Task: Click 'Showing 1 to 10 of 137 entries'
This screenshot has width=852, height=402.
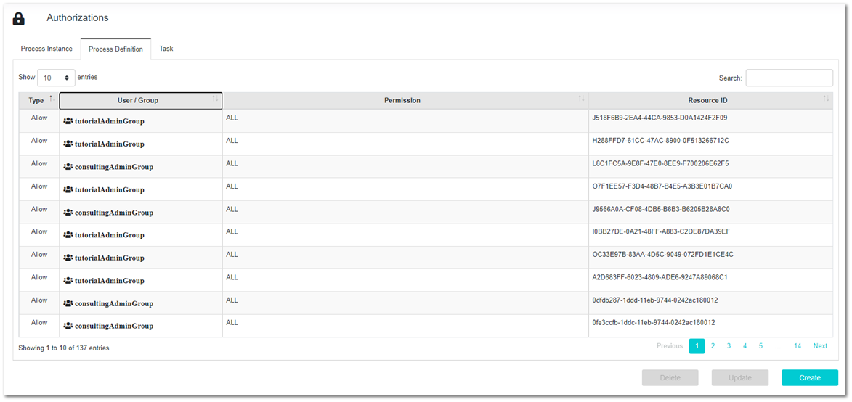Action: [x=64, y=348]
